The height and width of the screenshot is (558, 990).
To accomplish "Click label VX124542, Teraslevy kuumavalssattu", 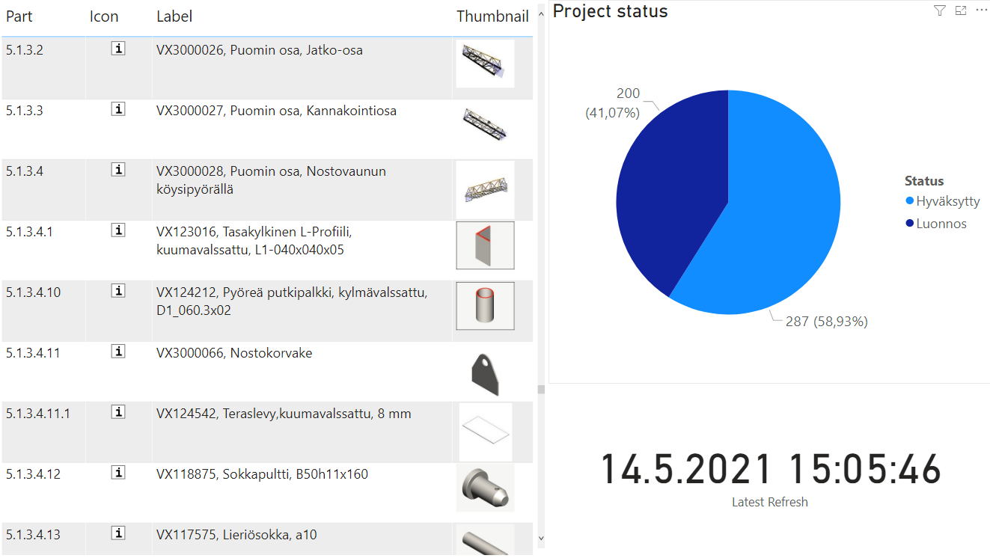I will click(x=284, y=414).
